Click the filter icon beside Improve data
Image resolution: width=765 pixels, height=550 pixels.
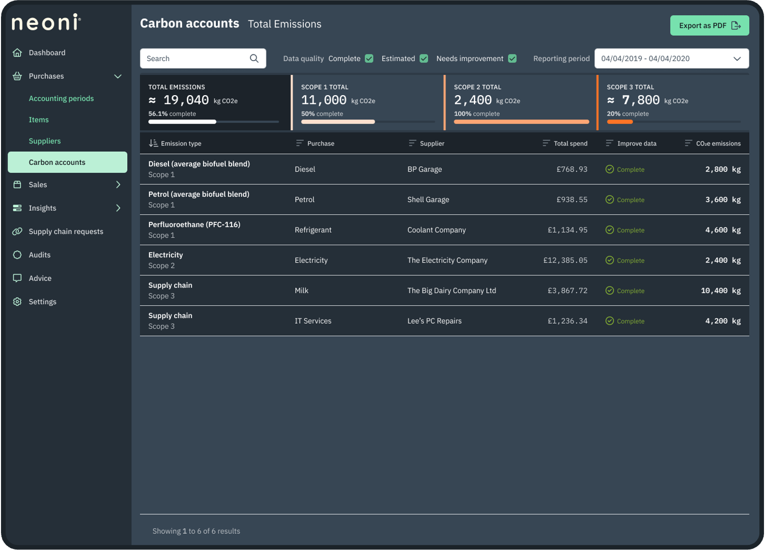point(609,143)
